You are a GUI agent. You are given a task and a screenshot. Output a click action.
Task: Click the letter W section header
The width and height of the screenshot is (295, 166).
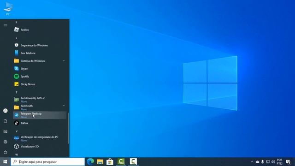tap(17, 154)
